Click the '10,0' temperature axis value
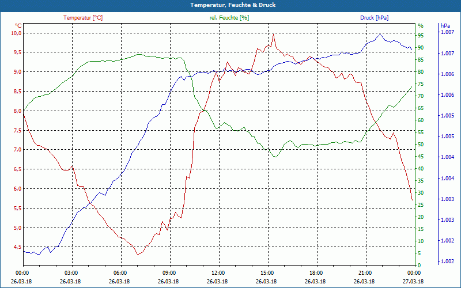This screenshot has height=288, width=461. [17, 33]
